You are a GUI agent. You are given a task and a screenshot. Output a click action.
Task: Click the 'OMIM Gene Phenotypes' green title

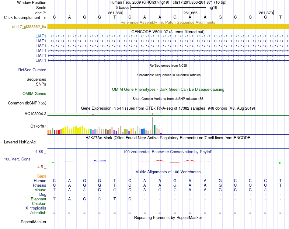(168, 89)
